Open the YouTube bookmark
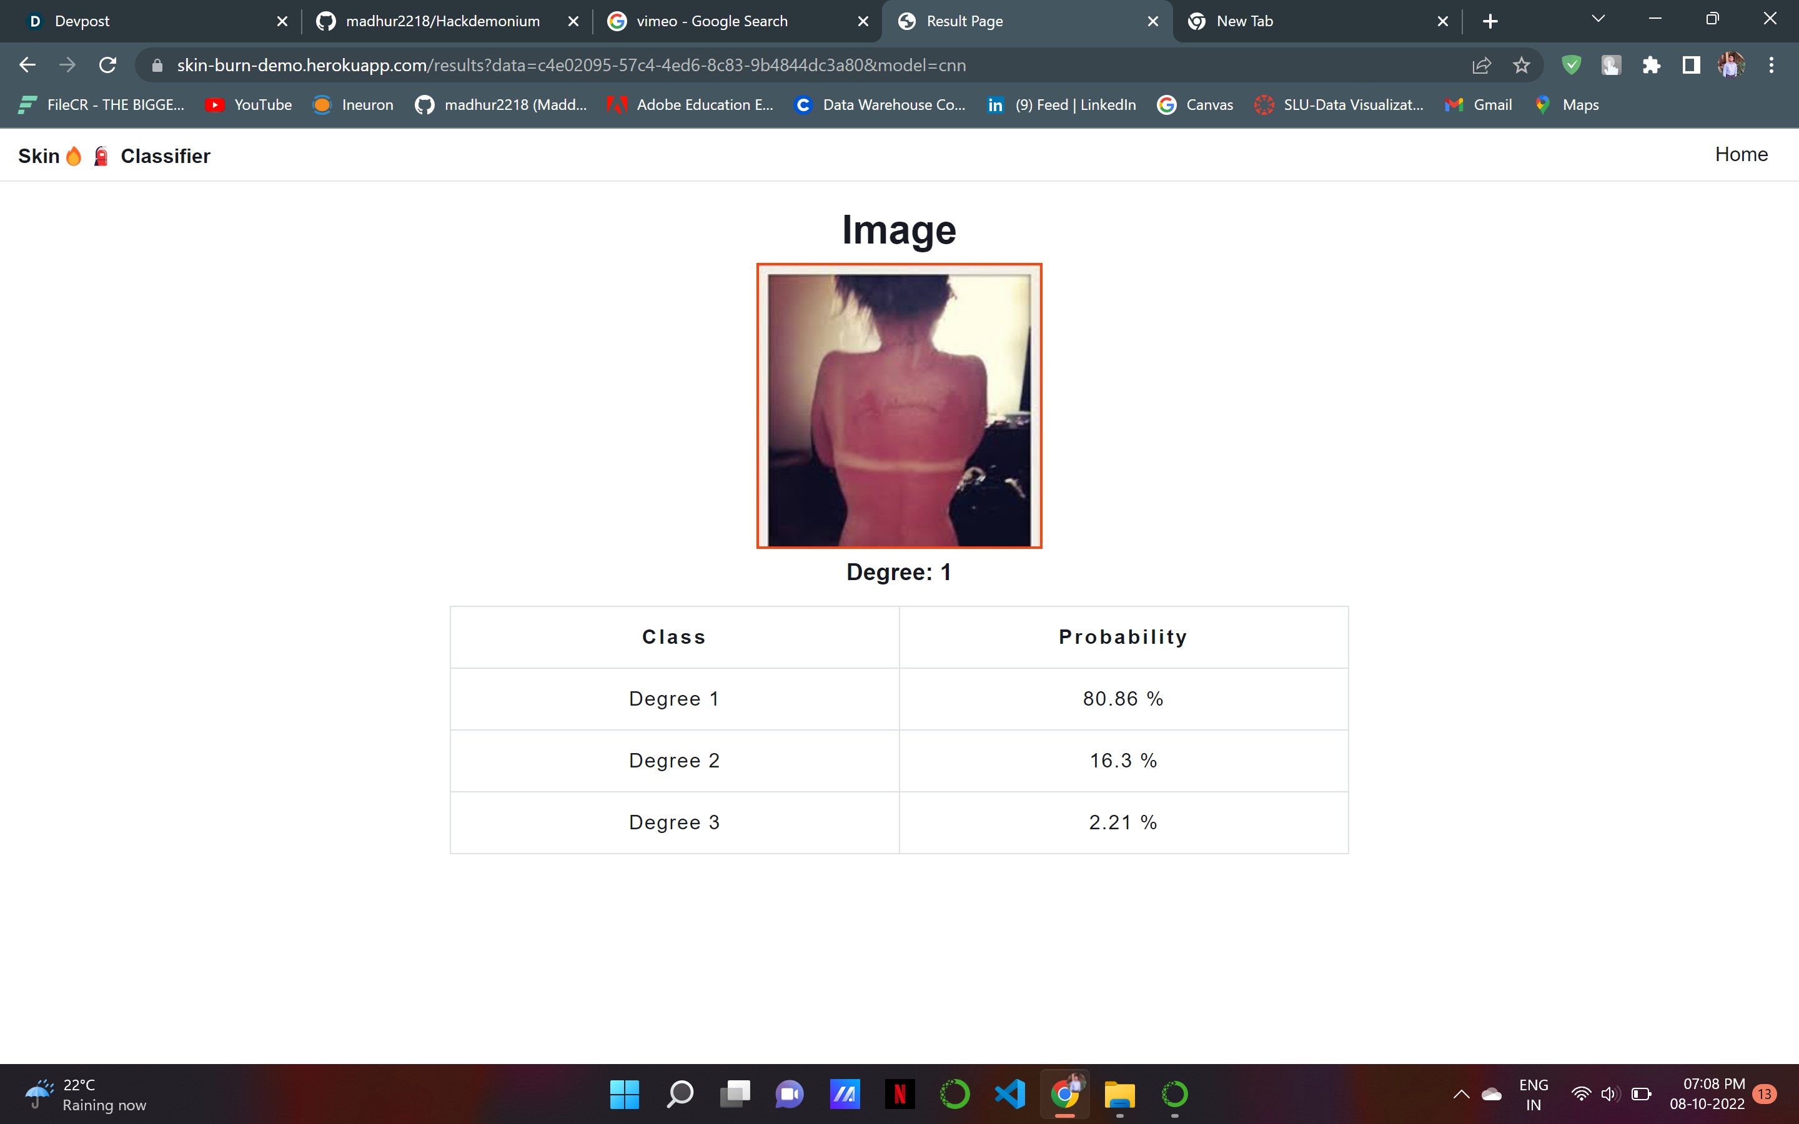Screen dimensions: 1799x1124 (249, 105)
